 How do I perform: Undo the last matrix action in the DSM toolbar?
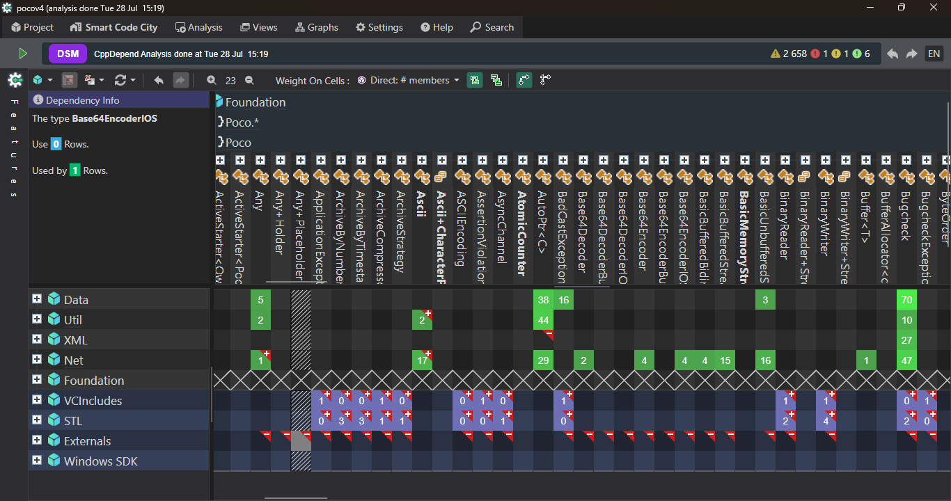click(159, 80)
